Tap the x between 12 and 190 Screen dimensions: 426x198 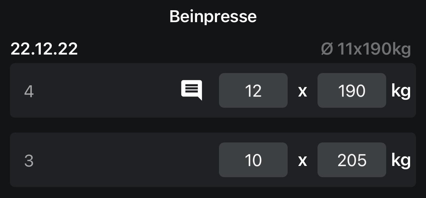pyautogui.click(x=302, y=91)
